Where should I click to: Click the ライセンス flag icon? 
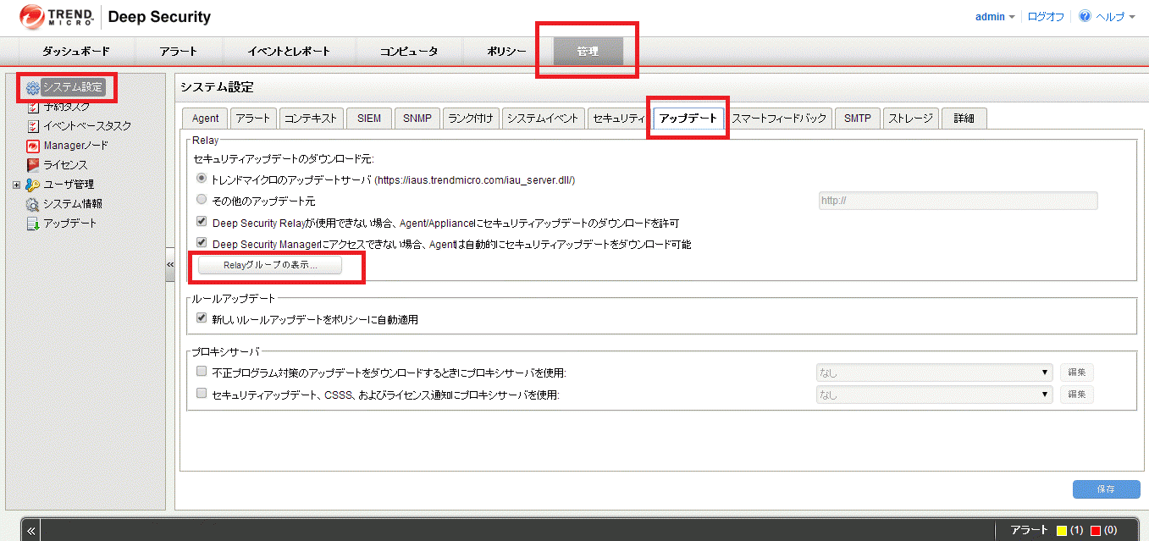(33, 165)
